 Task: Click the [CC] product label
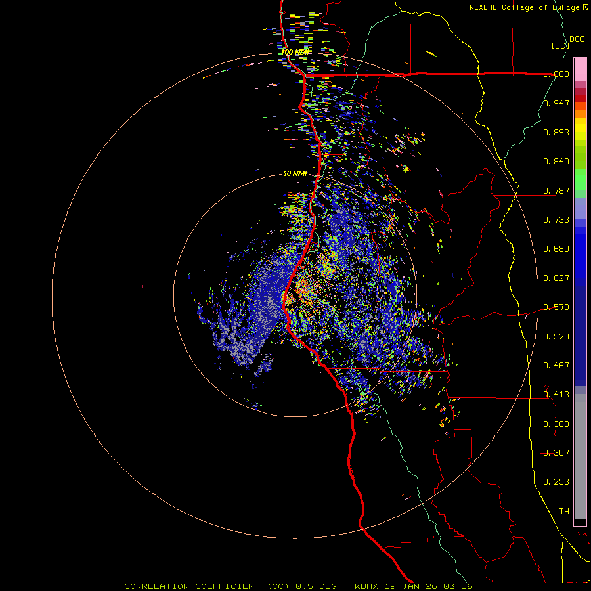pyautogui.click(x=560, y=45)
